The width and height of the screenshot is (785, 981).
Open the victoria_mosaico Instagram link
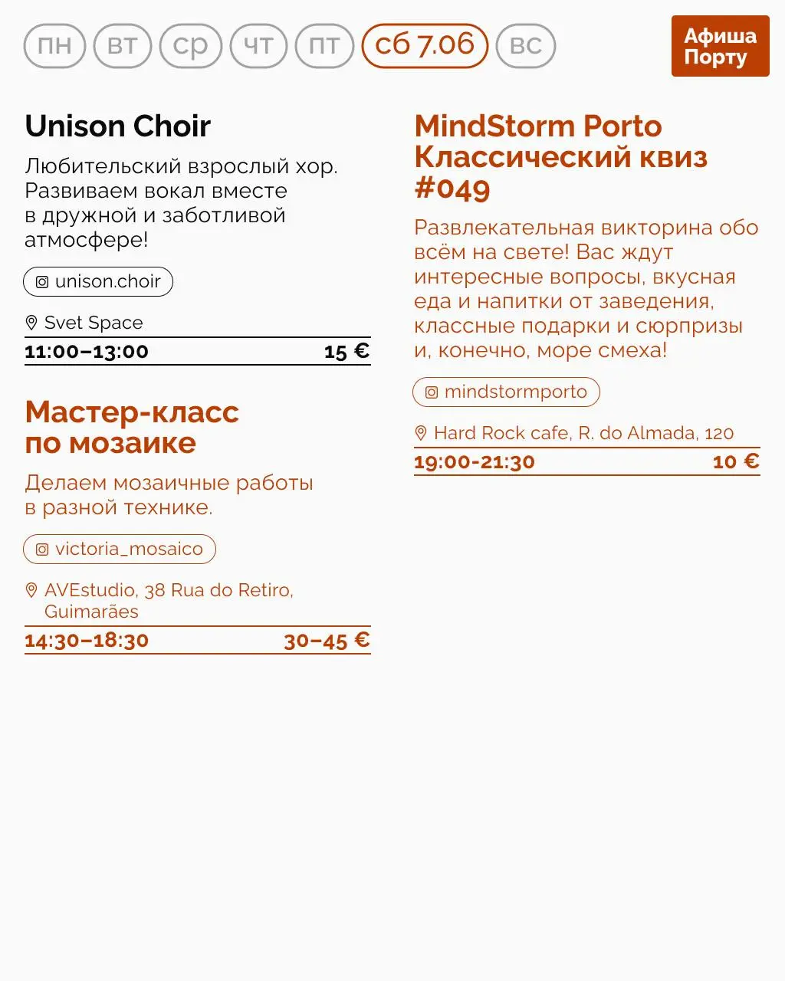coord(129,550)
